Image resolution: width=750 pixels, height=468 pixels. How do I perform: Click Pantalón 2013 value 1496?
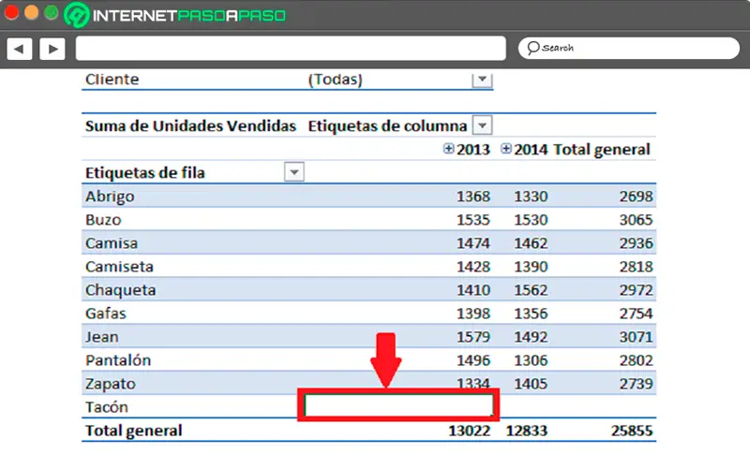[473, 360]
